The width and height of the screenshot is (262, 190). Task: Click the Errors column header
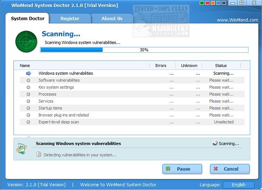[161, 65]
